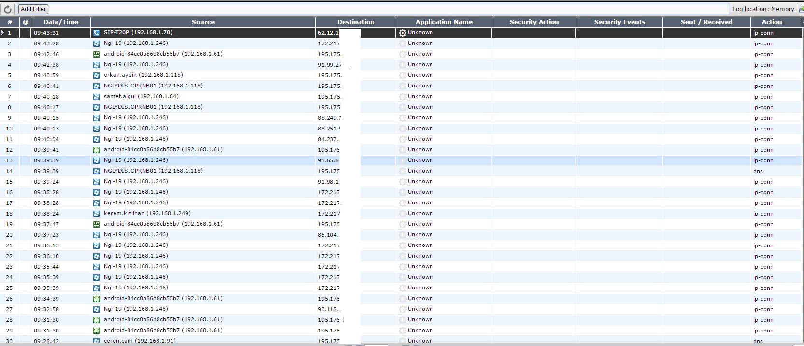Focus the filter input field beside Add Filter
Screen dimensions: 804x346
click(x=388, y=9)
